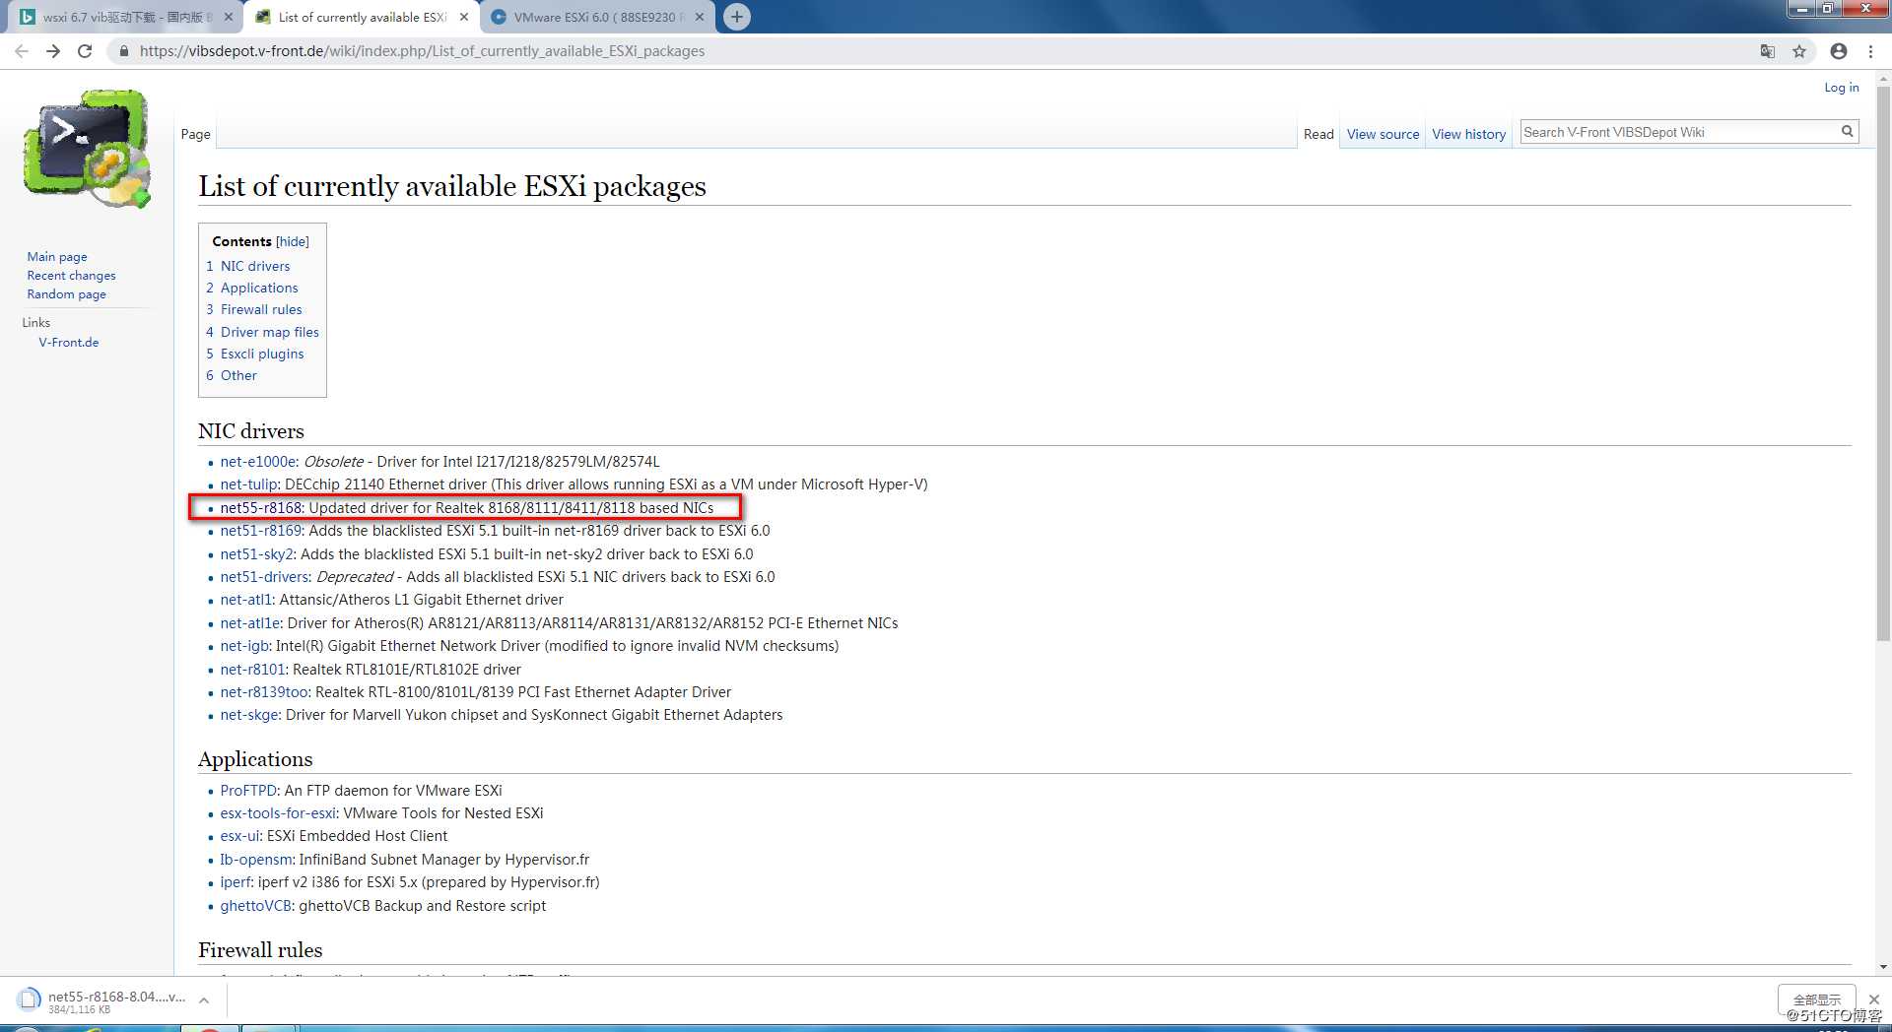This screenshot has width=1892, height=1032.
Task: Open the net-e1000e package link
Action: pyautogui.click(x=257, y=461)
